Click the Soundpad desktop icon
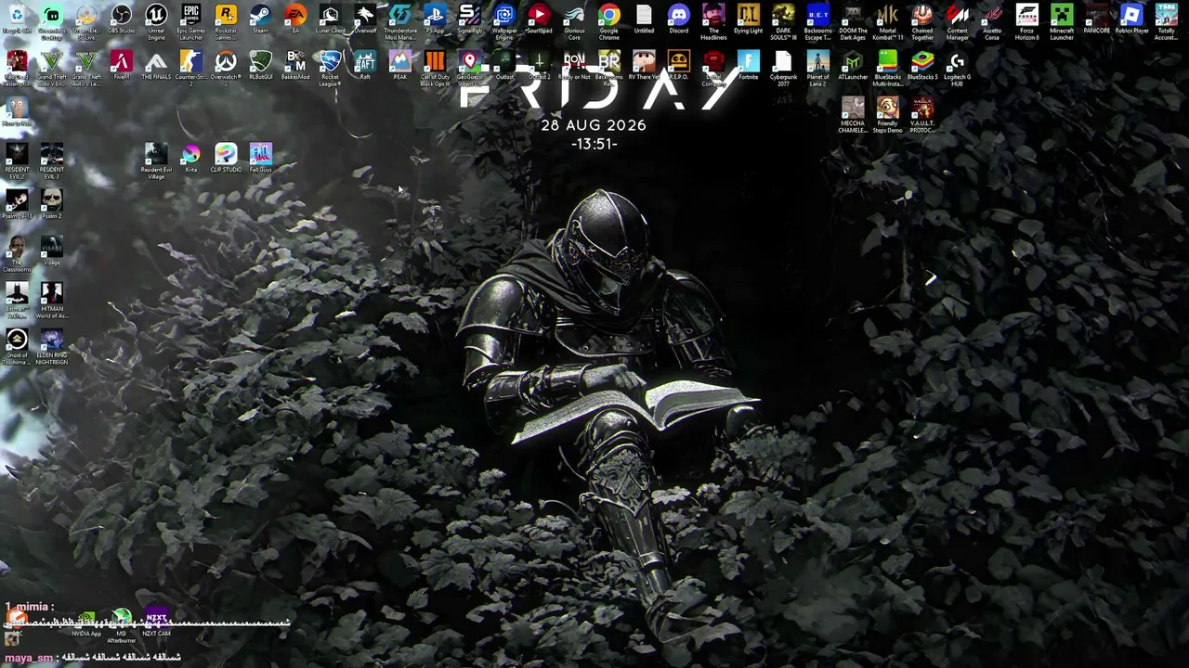The width and height of the screenshot is (1189, 668). (540, 20)
